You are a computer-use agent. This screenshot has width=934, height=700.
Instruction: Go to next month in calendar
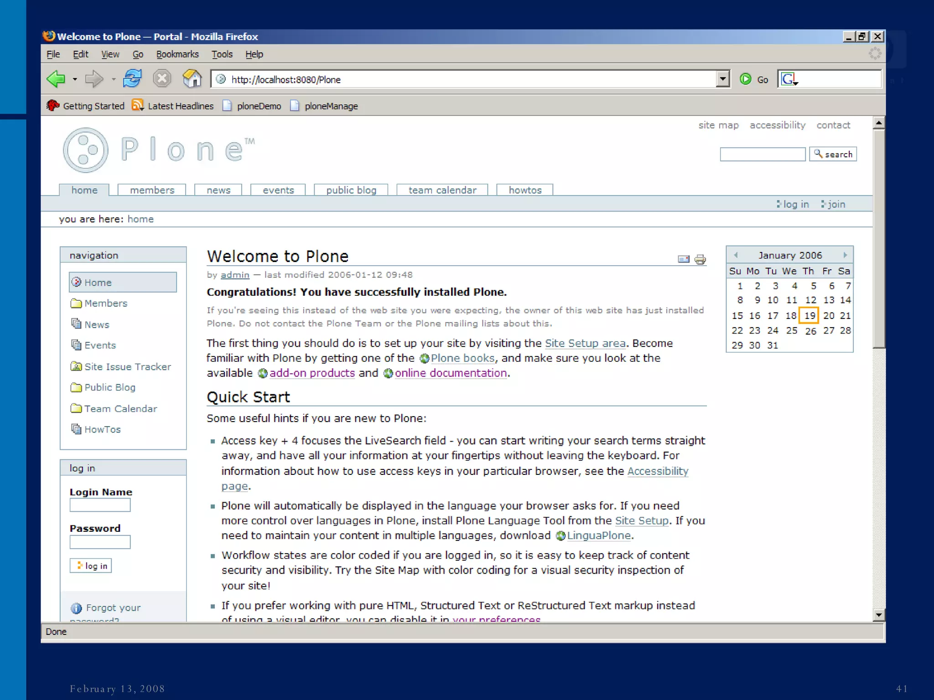[x=845, y=255]
